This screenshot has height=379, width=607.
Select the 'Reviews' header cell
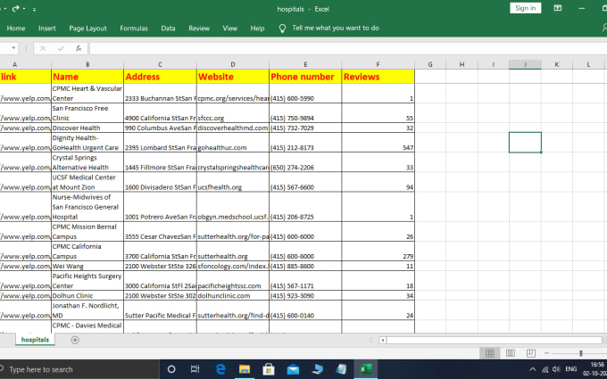point(378,77)
